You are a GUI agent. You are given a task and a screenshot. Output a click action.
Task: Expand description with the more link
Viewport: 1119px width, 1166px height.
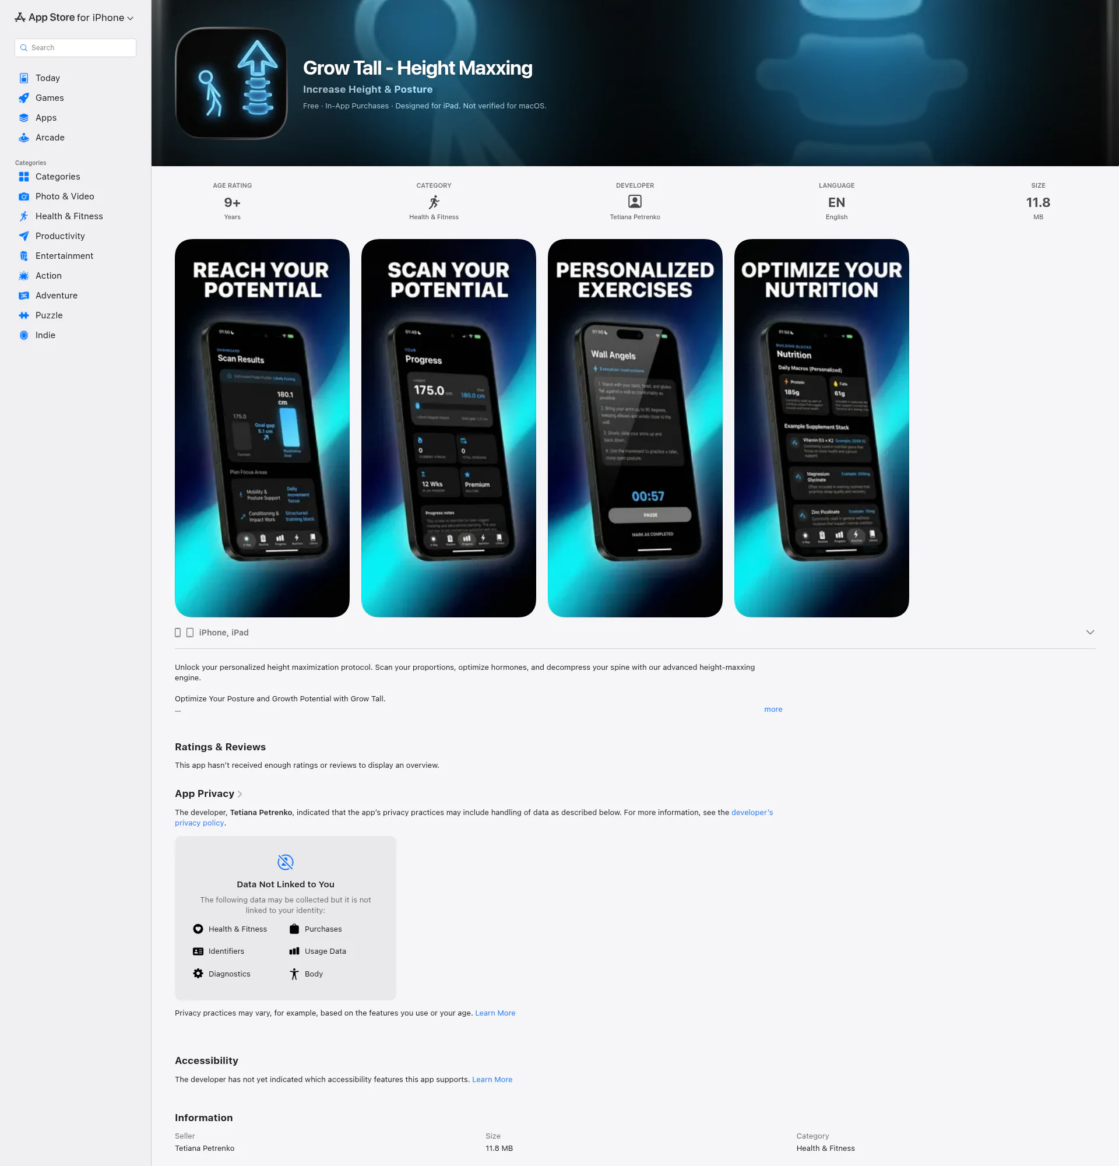coord(773,709)
